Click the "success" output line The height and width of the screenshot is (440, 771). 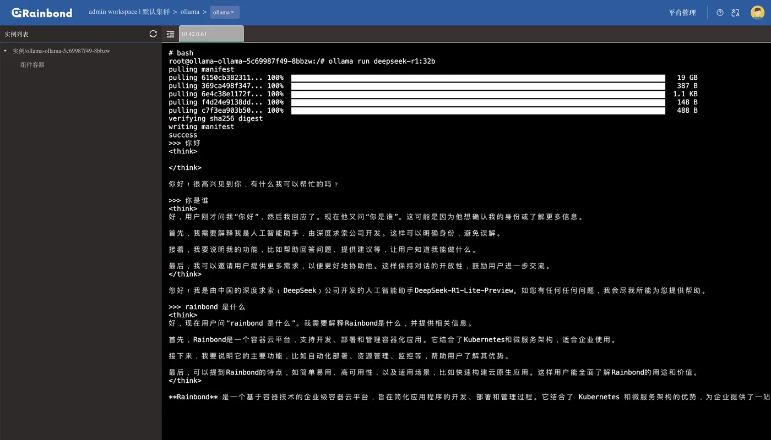coord(183,135)
